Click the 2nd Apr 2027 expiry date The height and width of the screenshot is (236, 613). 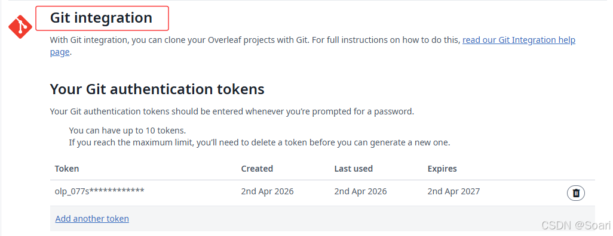pos(453,191)
